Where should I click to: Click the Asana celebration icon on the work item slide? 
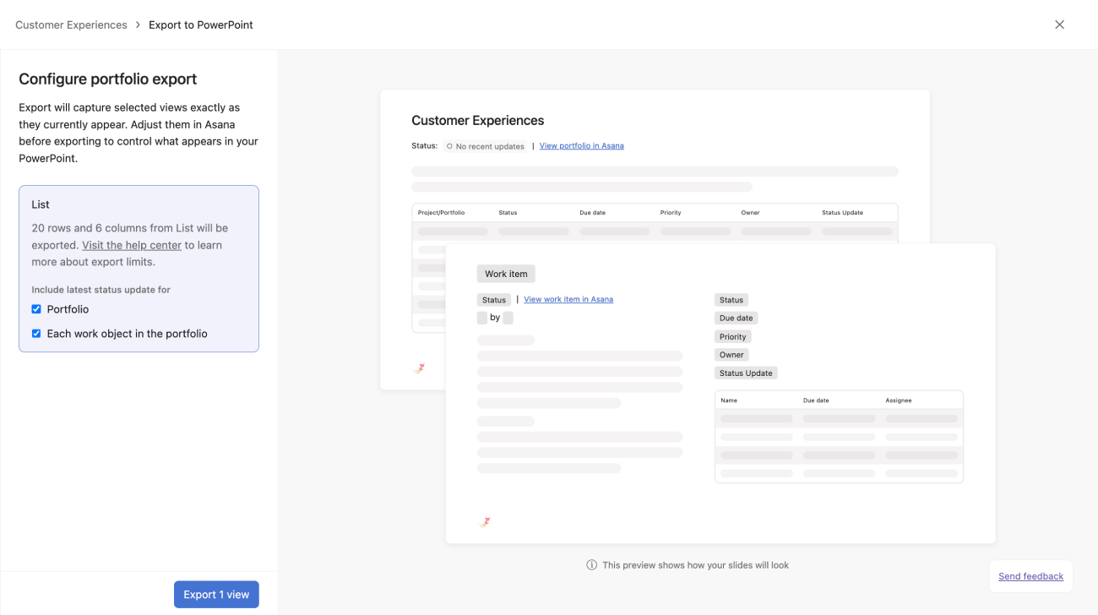[x=485, y=521]
